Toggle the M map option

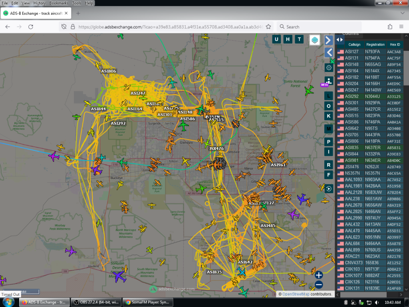(x=329, y=129)
